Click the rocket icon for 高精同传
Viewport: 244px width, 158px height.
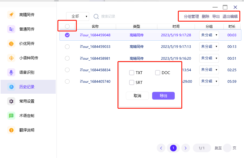point(11,15)
